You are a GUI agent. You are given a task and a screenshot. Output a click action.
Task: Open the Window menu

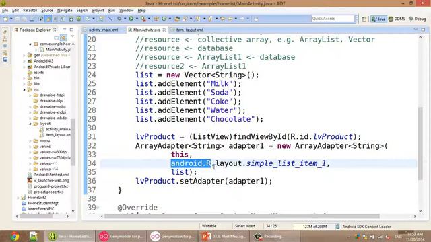point(126,11)
